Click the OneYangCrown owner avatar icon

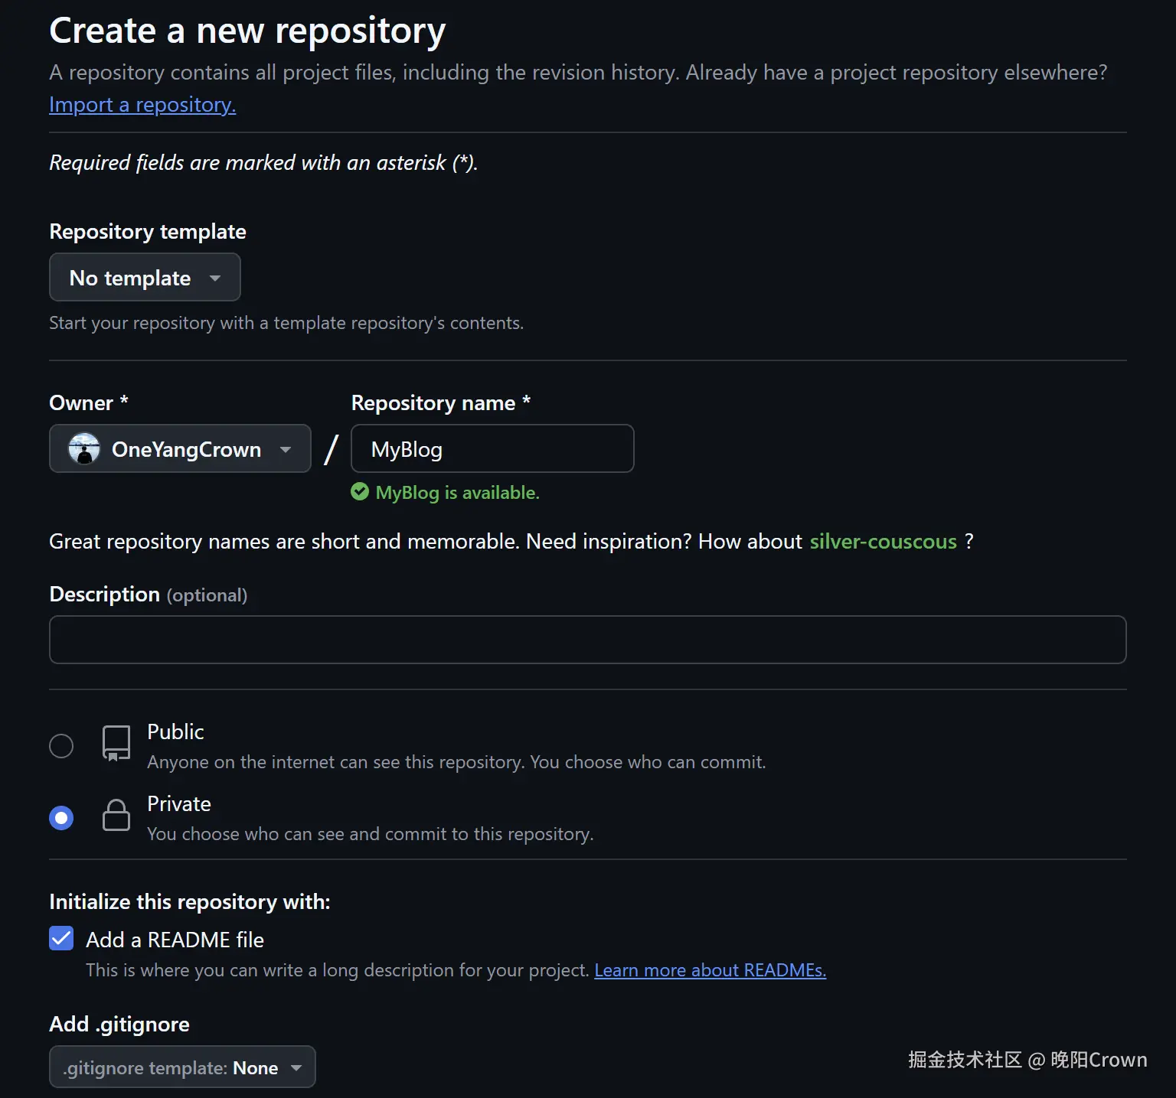[x=84, y=449]
